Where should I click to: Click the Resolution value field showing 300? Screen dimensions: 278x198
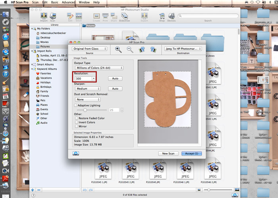[83, 78]
